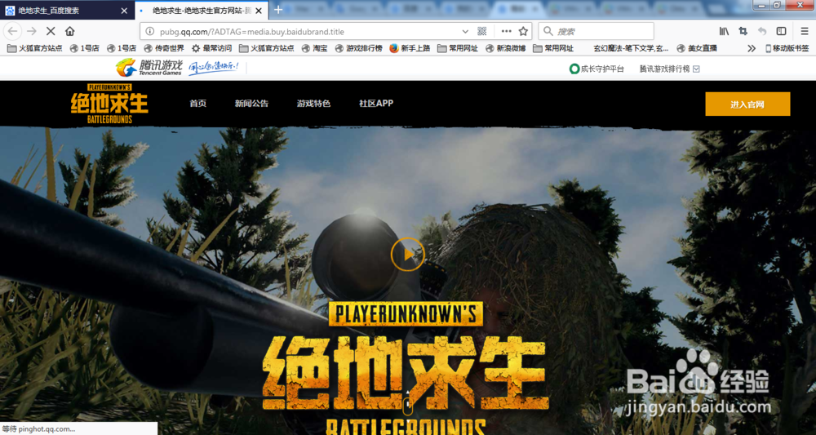Image resolution: width=816 pixels, height=435 pixels.
Task: Open 社区APP in site navigation
Action: [x=375, y=104]
